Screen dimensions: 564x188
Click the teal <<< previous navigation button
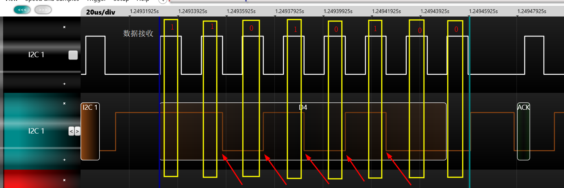[22, 10]
